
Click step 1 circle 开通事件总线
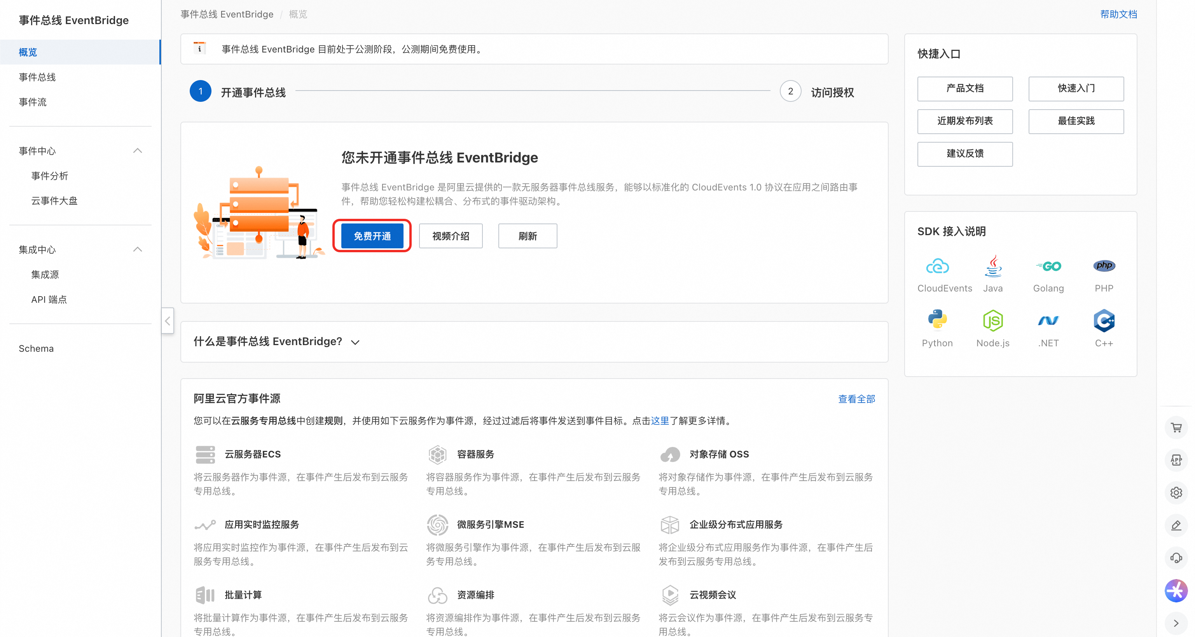coord(201,91)
